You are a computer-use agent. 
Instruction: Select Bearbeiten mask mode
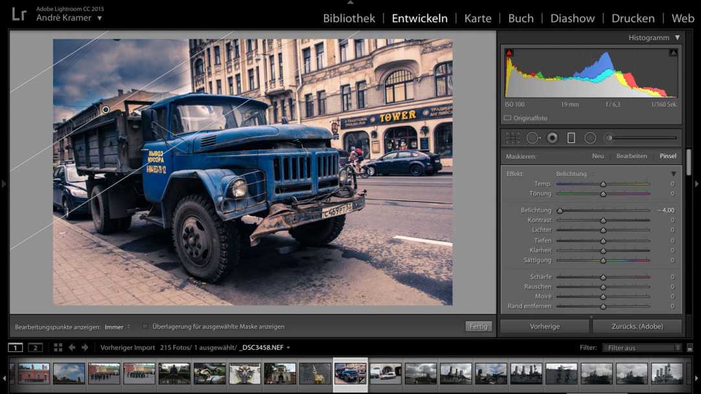(x=632, y=156)
